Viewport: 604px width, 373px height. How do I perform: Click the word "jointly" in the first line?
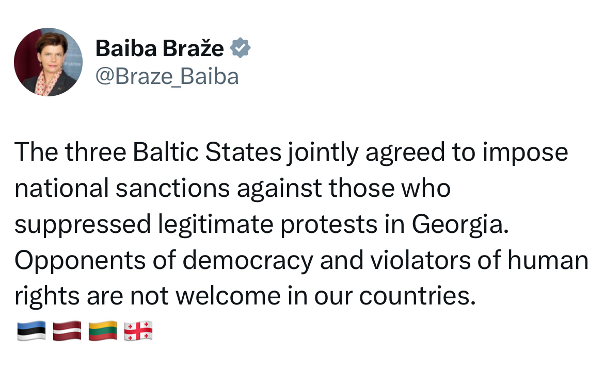point(320,153)
